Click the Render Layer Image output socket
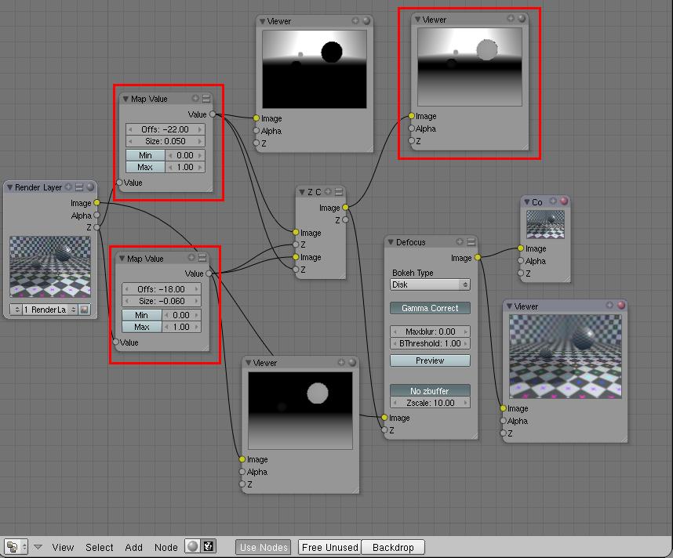Screen dimensions: 673x558 click(96, 202)
